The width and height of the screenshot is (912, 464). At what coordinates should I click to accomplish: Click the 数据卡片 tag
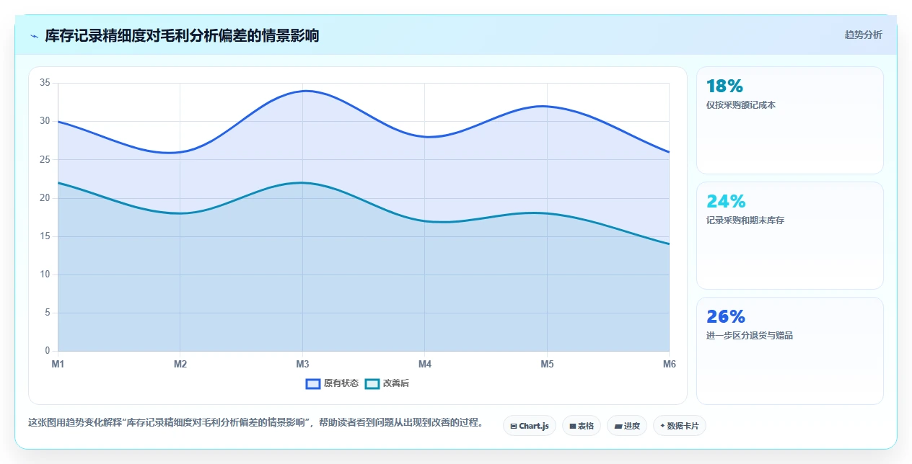point(679,426)
